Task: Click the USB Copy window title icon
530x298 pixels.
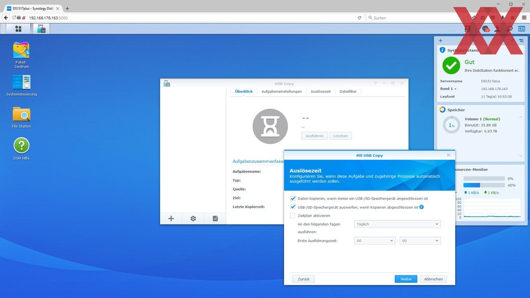Action: [167, 83]
